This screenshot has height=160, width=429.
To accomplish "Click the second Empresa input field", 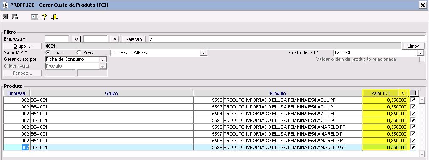I will [95, 39].
